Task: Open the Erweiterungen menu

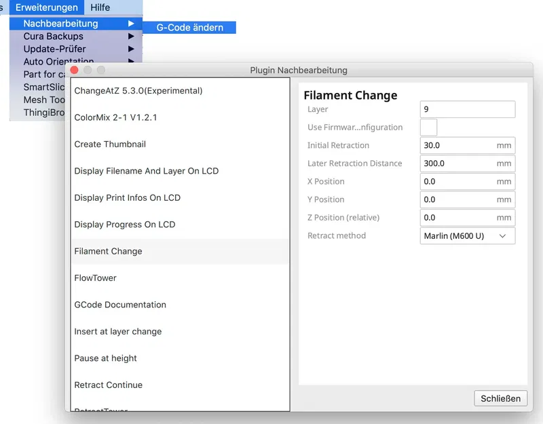Action: coord(46,7)
